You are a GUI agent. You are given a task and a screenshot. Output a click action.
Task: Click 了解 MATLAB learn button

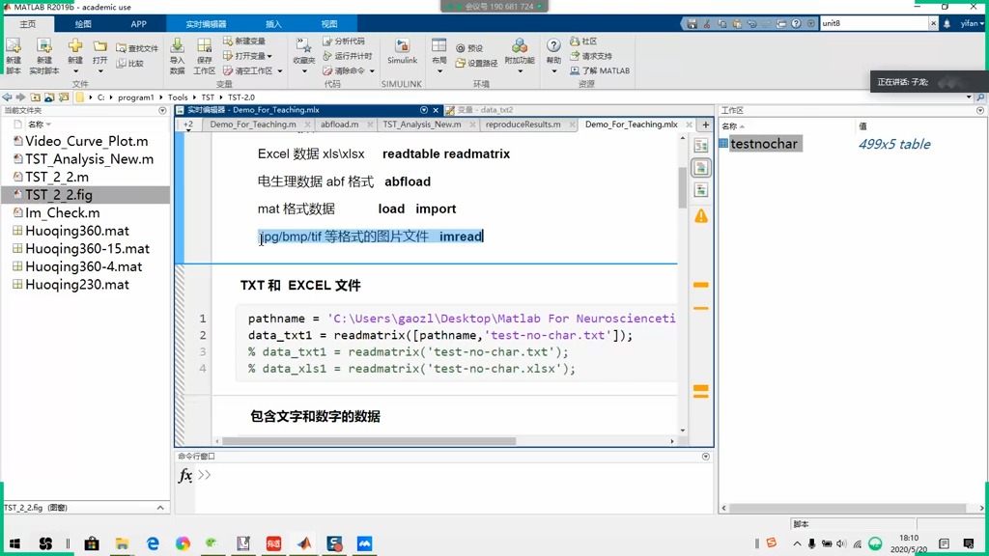[x=600, y=70]
